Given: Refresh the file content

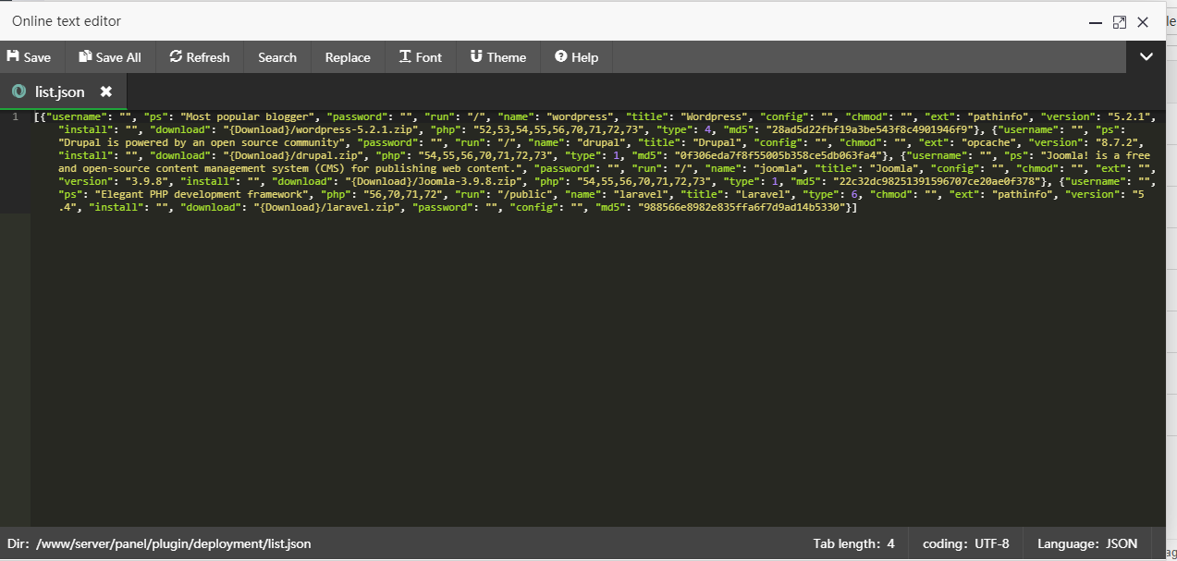Looking at the screenshot, I should [x=199, y=57].
